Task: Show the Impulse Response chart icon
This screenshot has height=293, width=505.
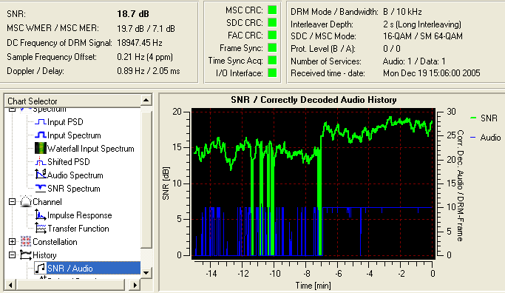Action: (40, 215)
